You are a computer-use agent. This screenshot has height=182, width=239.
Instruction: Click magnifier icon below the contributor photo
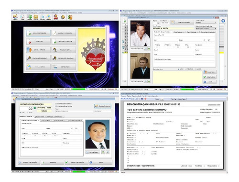(x=108, y=152)
